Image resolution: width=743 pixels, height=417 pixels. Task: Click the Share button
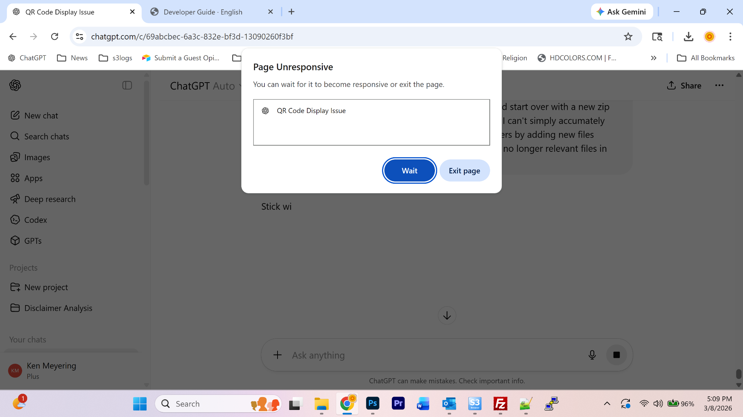(x=684, y=86)
